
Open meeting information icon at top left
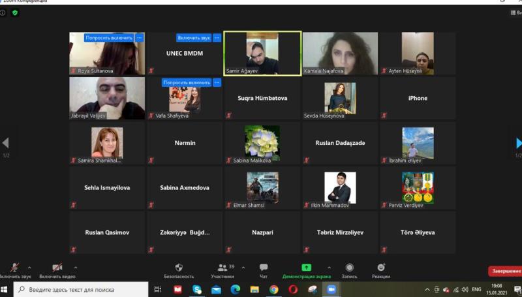(3, 13)
